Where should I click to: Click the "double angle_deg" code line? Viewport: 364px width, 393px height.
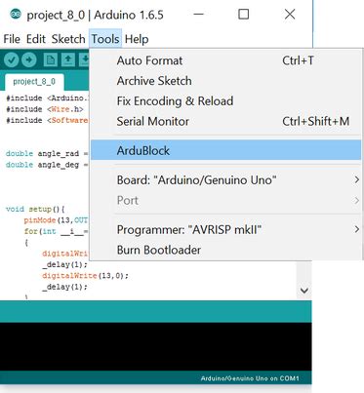[47, 165]
